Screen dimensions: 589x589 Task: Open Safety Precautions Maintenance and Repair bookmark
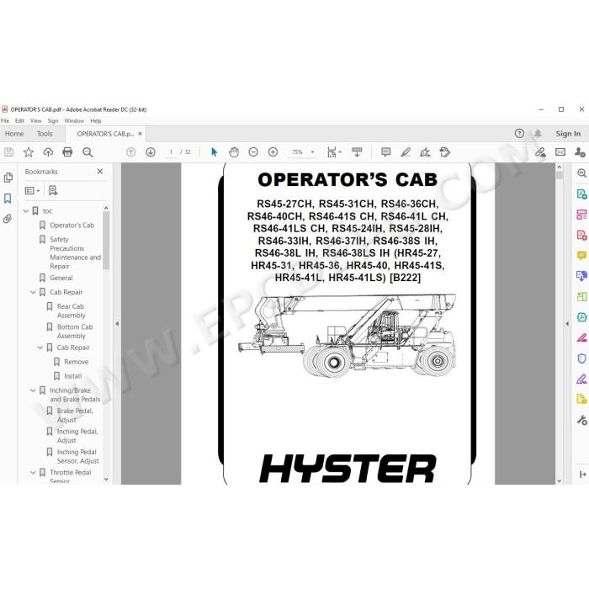point(75,252)
